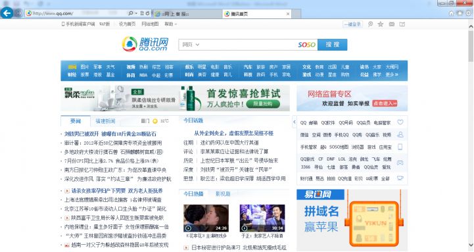Click video icon before 陕西富平卫生局长 headline
The height and width of the screenshot is (252, 474).
point(67,218)
